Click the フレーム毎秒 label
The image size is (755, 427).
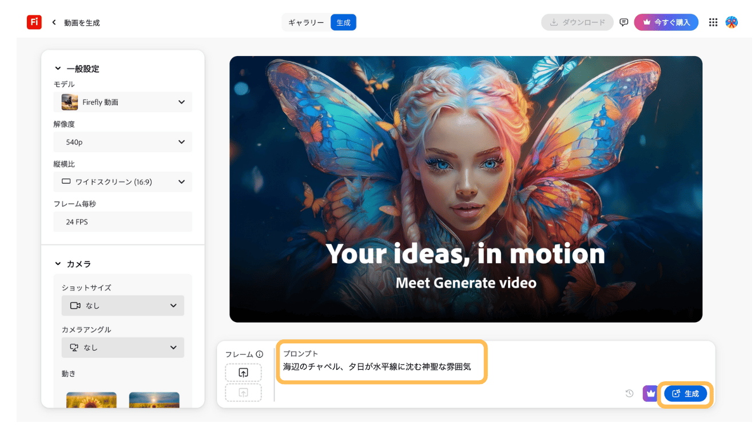click(x=75, y=204)
